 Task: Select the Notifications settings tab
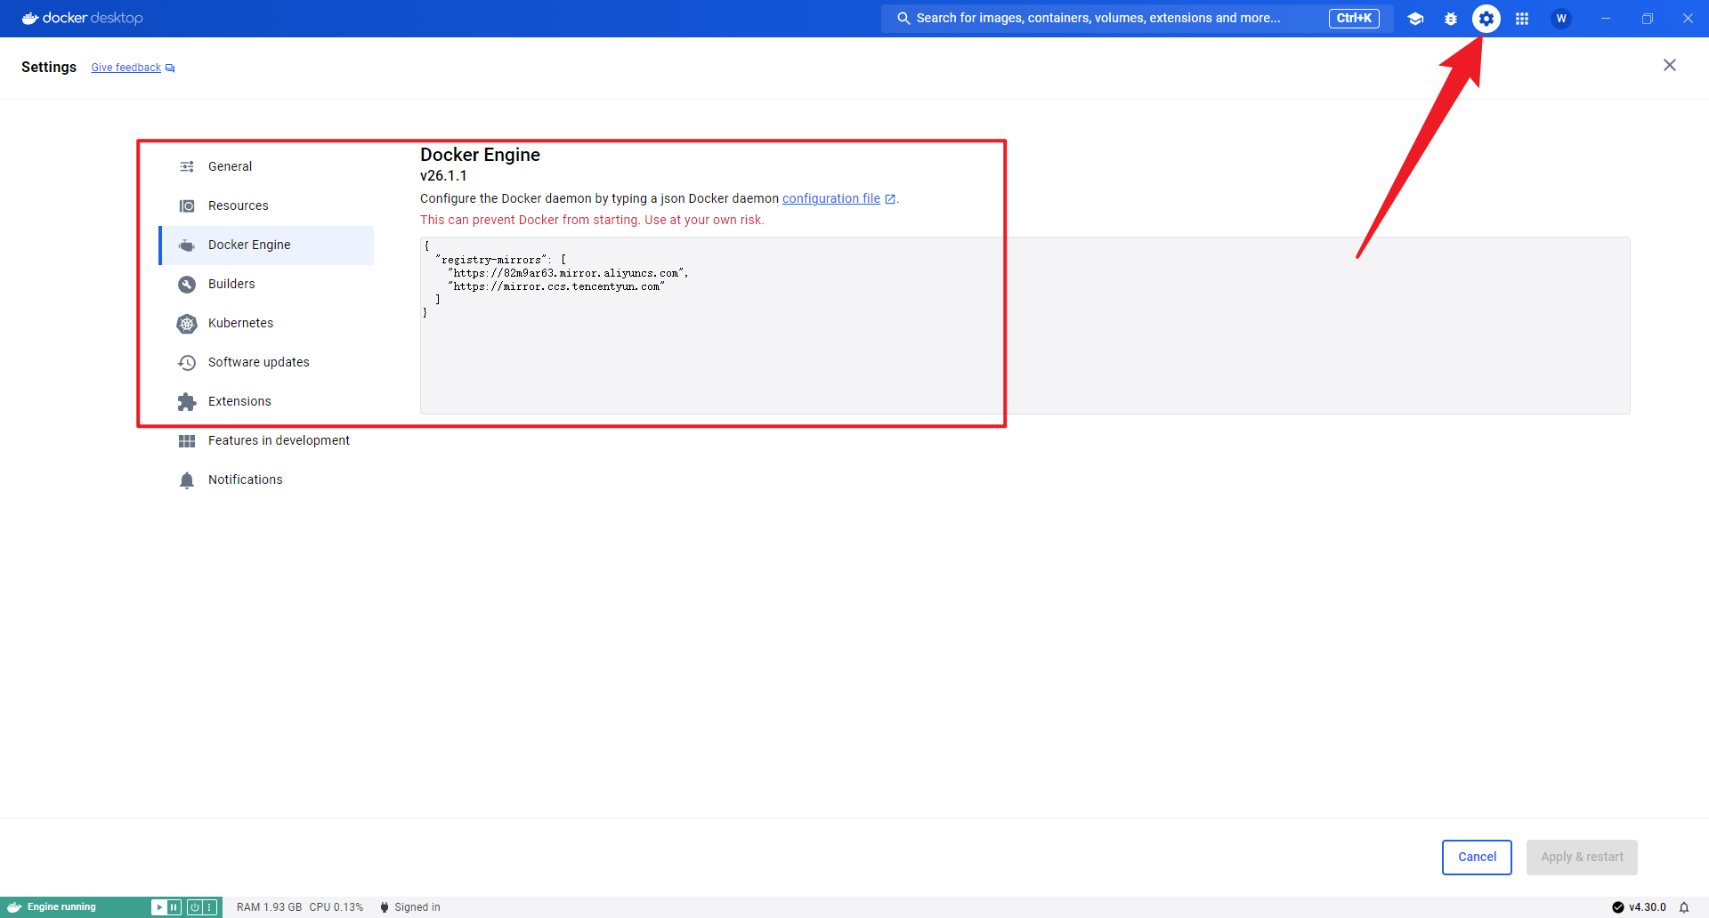click(266, 479)
